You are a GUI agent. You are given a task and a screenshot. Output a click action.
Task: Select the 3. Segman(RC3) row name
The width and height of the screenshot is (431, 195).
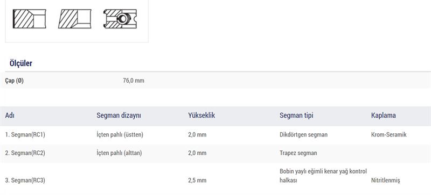[25, 180]
